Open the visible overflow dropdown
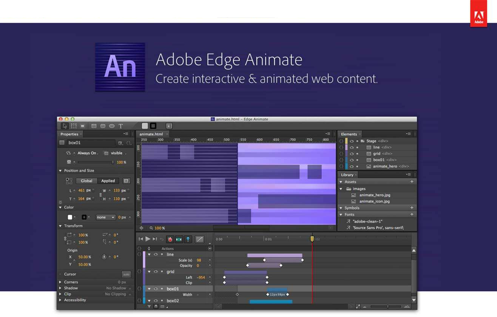Viewport: 497px width, 317px height. point(118,153)
